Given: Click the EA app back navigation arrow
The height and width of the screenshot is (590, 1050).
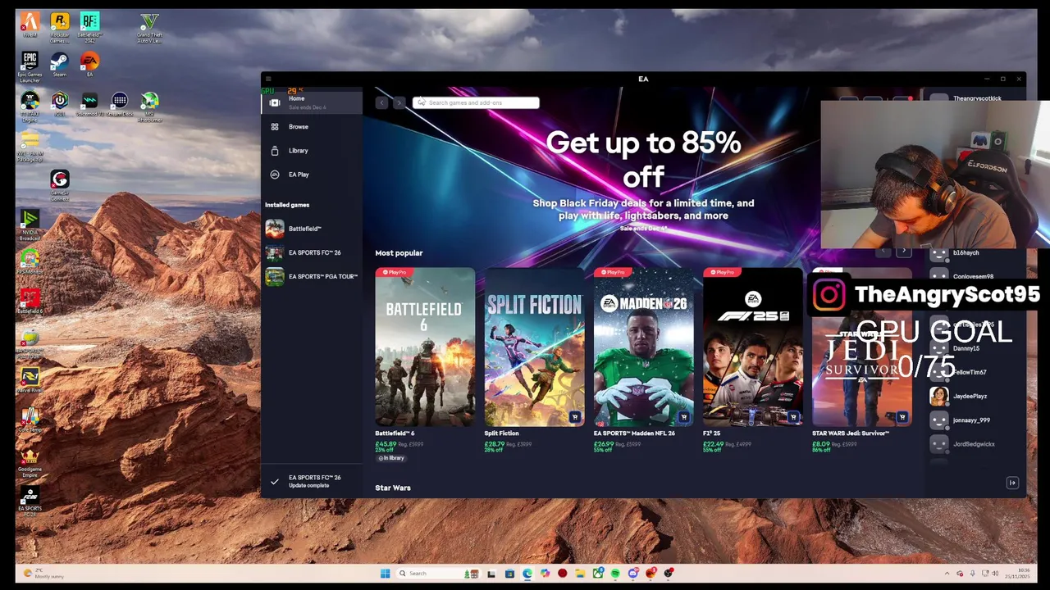Looking at the screenshot, I should point(381,102).
